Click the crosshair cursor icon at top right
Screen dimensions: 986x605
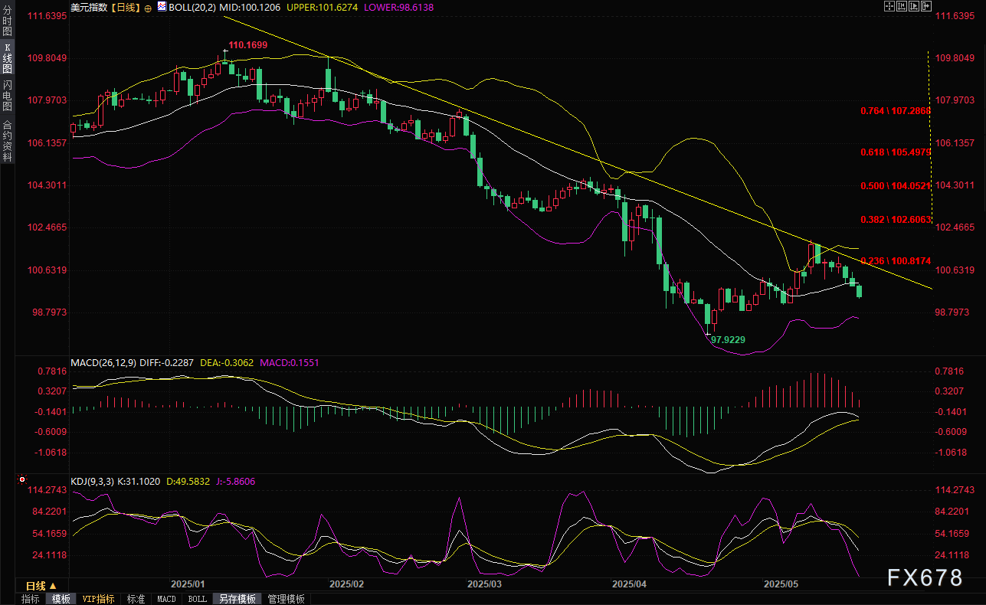coord(889,6)
